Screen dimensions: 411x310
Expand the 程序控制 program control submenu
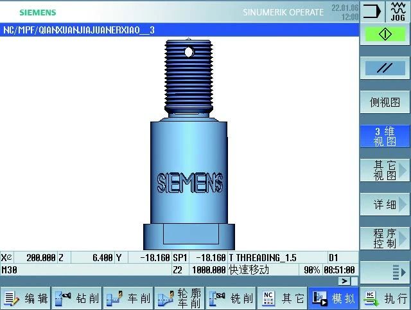point(385,239)
